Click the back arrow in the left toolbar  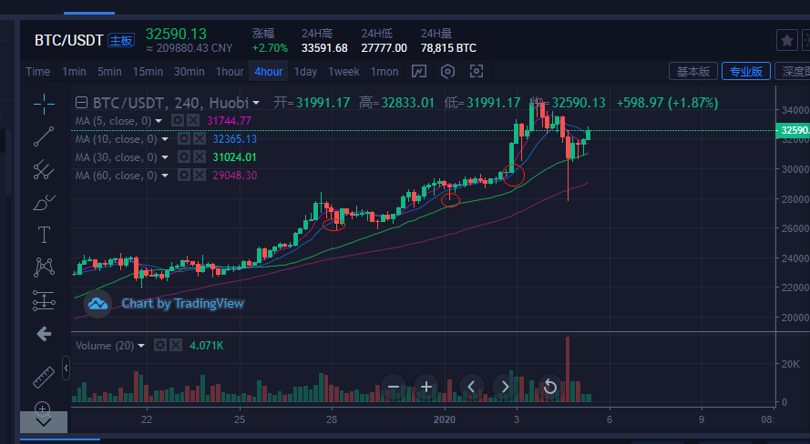coord(44,334)
